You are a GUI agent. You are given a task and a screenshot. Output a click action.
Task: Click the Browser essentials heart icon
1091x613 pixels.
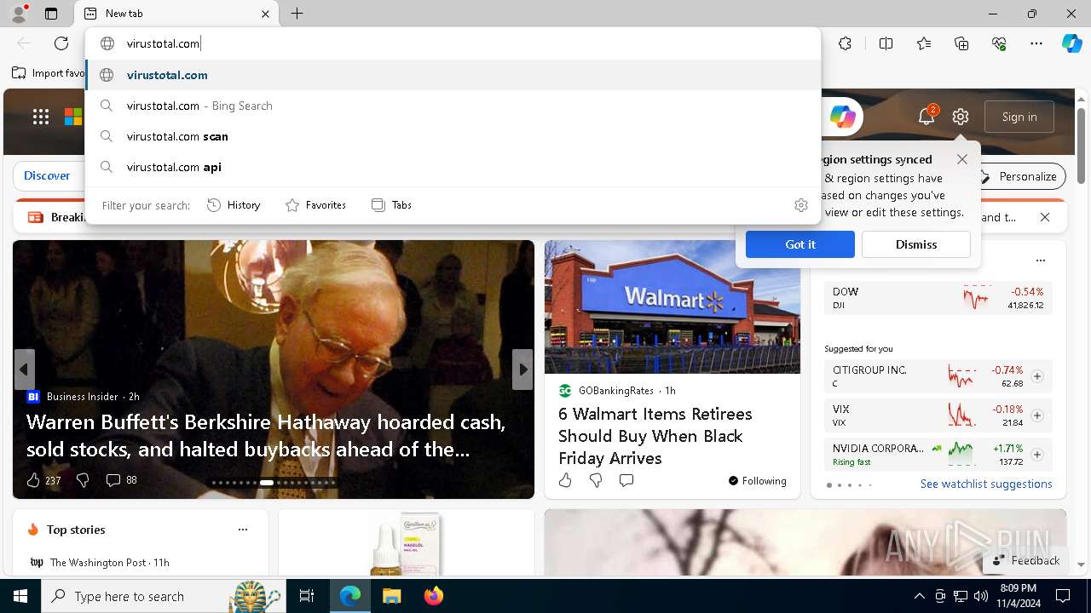999,43
